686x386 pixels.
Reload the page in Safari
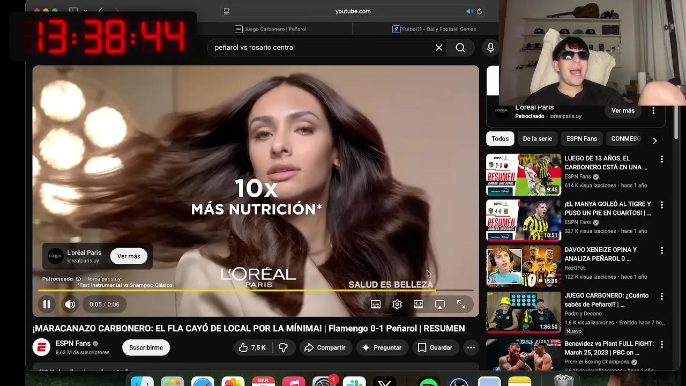tap(480, 11)
